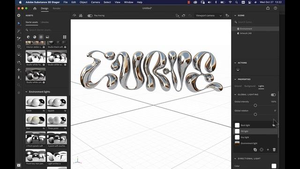Open the bottom-left library box icon
This screenshot has width=300, height=169.
tap(19, 165)
